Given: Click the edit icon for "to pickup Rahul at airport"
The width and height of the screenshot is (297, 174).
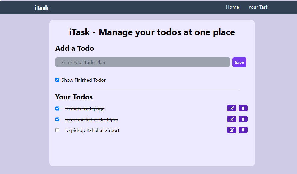Looking at the screenshot, I should 231,130.
